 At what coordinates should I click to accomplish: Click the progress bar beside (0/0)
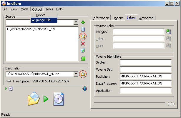(129, 104)
